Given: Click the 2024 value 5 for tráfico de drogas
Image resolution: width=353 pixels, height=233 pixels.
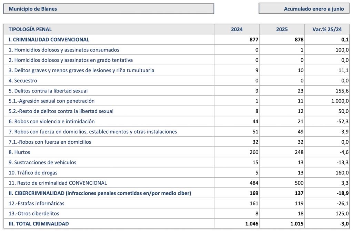Looking at the screenshot, I should click(x=257, y=173).
